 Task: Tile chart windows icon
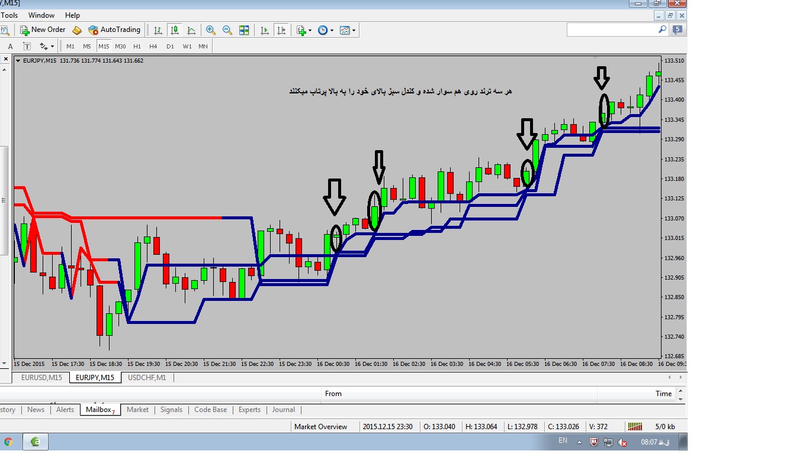(x=244, y=30)
